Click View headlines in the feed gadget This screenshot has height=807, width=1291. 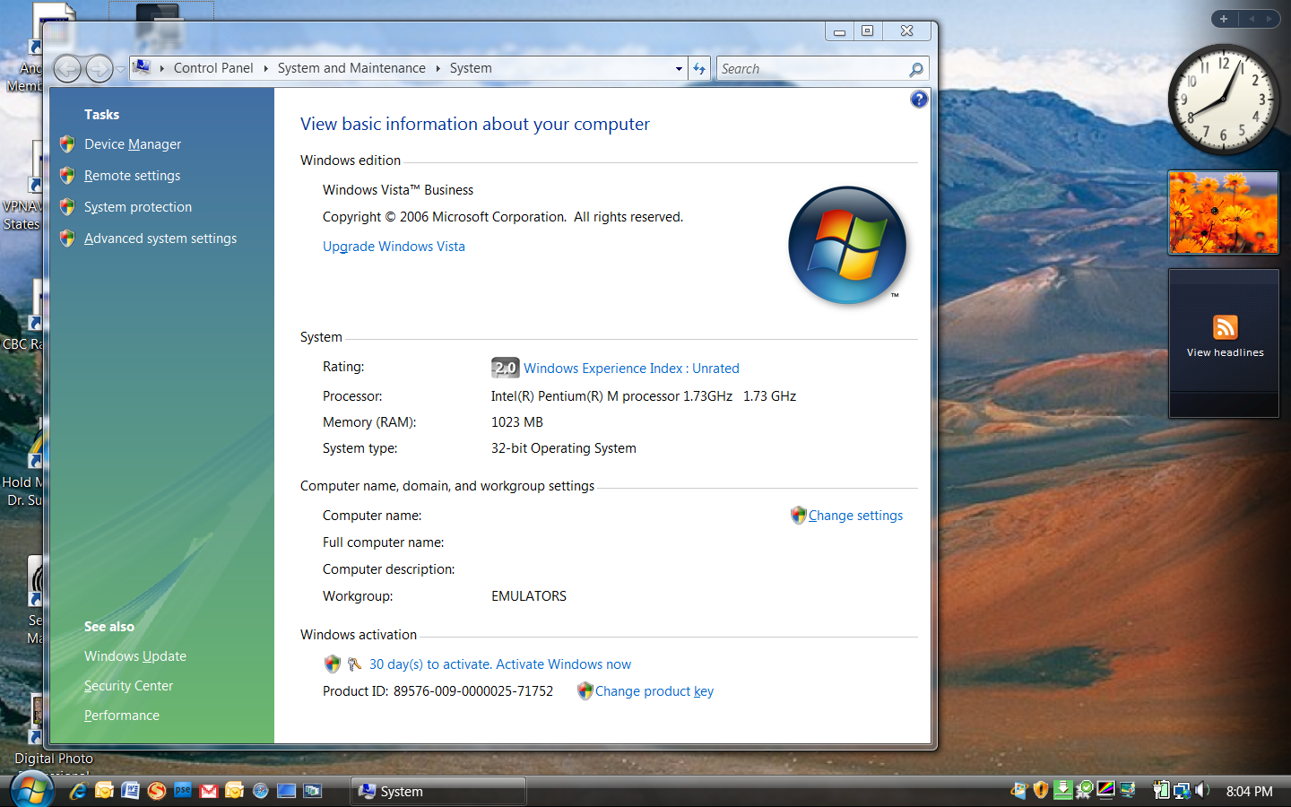coord(1225,352)
